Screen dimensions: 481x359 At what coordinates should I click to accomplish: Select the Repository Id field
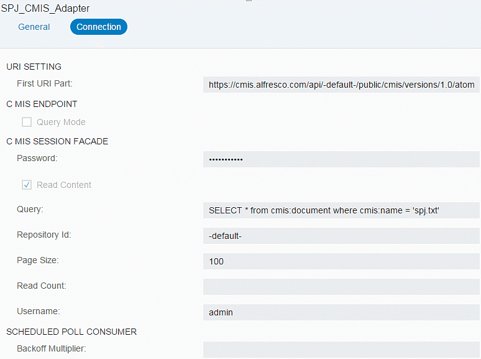click(341, 236)
